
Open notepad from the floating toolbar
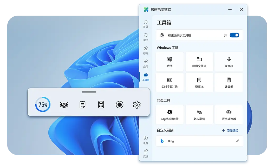[x=82, y=105]
